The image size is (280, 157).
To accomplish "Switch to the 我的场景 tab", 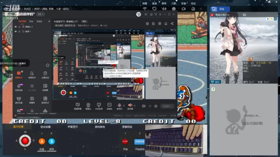I will pos(22,21).
